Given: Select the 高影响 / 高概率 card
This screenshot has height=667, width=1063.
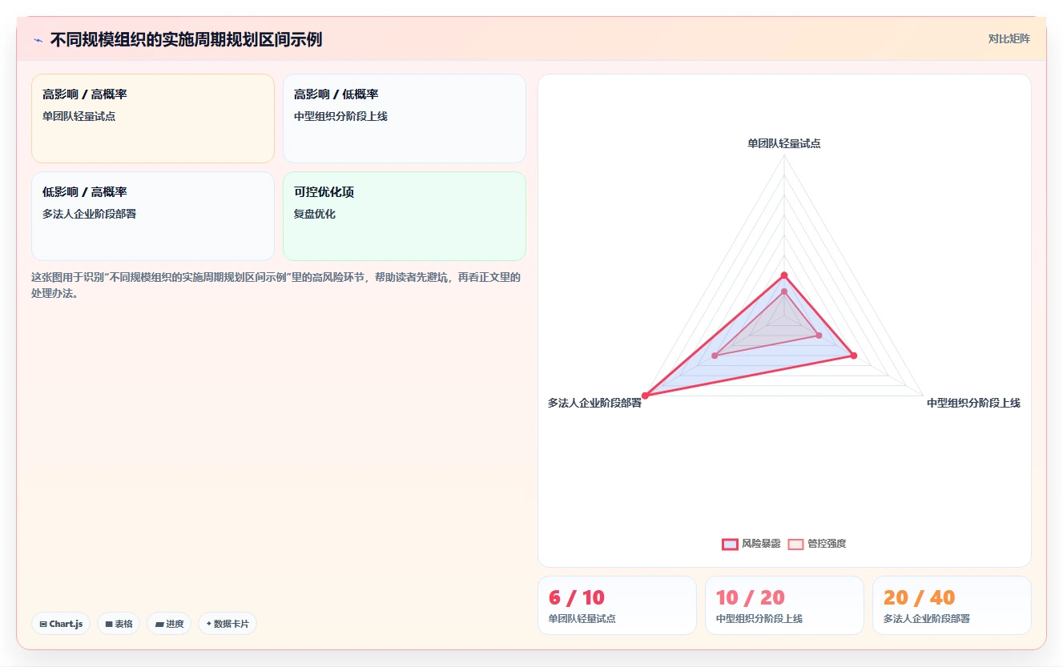Looking at the screenshot, I should 153,119.
